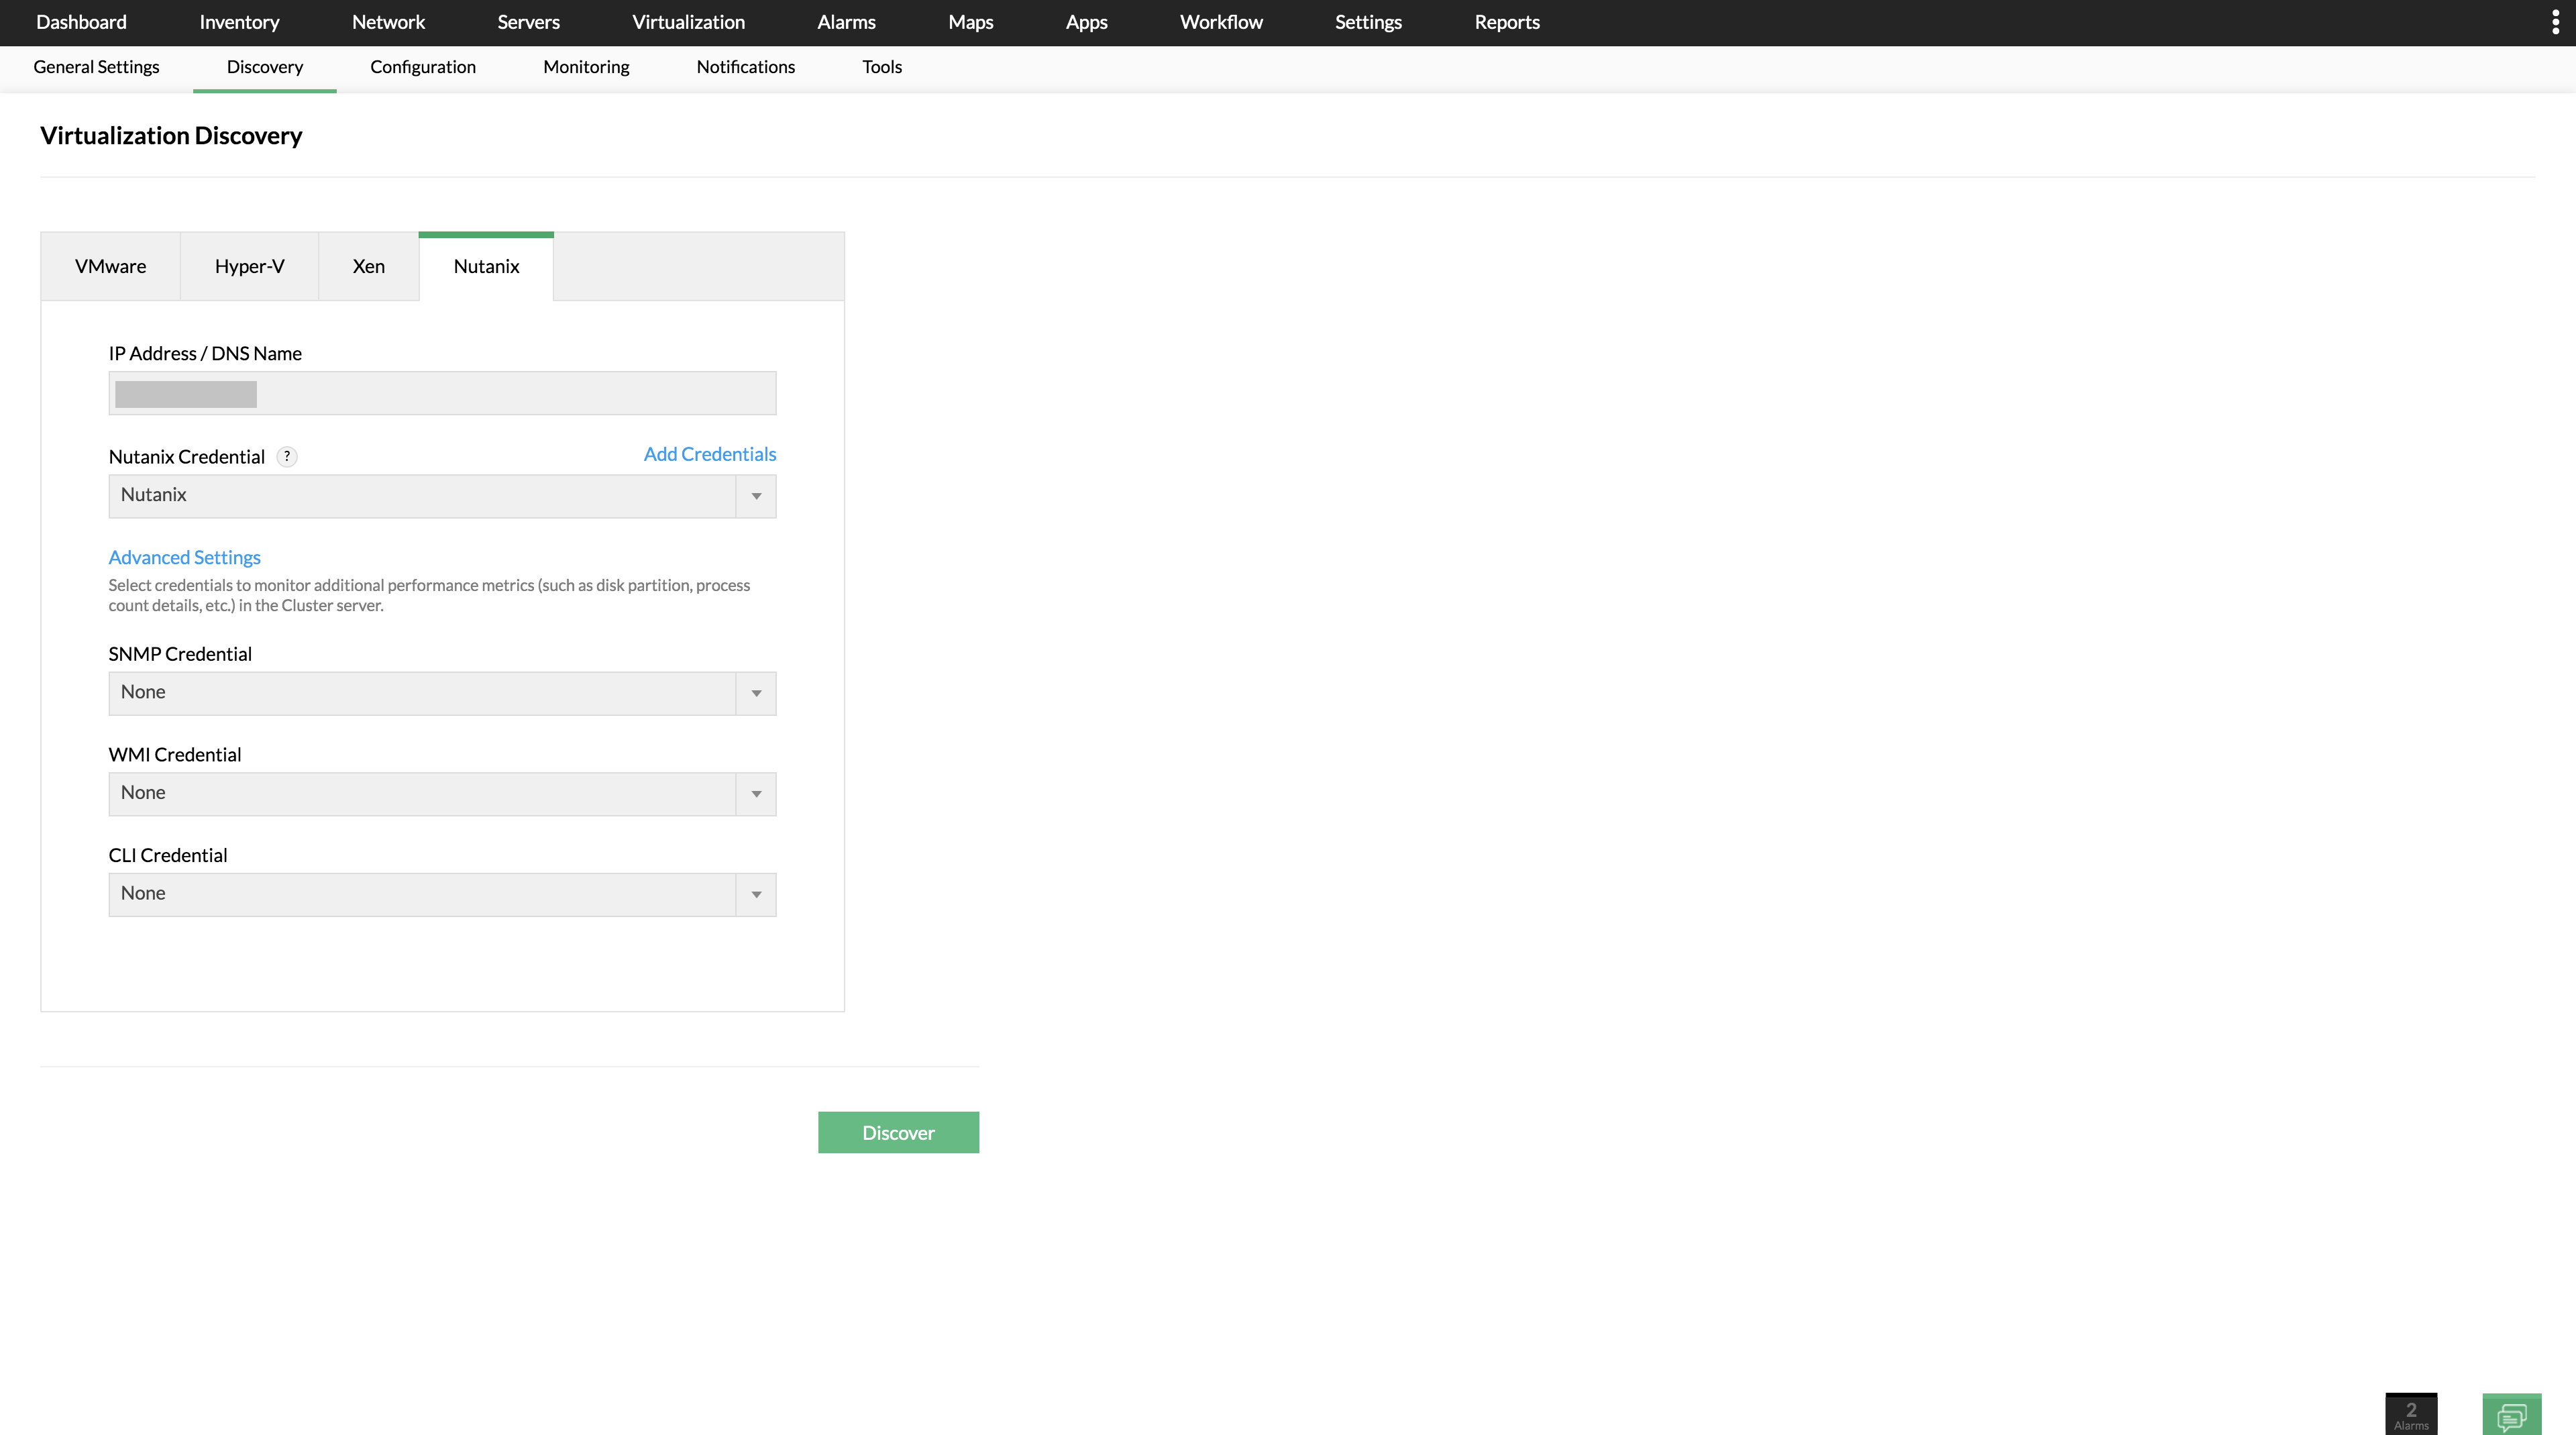This screenshot has height=1435, width=2576.
Task: Switch to the Hyper-V tab
Action: [249, 266]
